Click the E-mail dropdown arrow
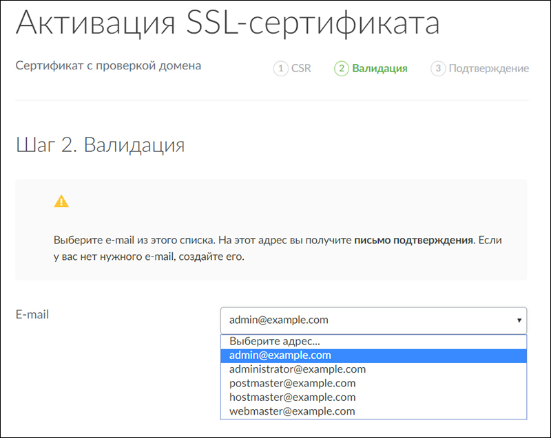 pyautogui.click(x=518, y=320)
